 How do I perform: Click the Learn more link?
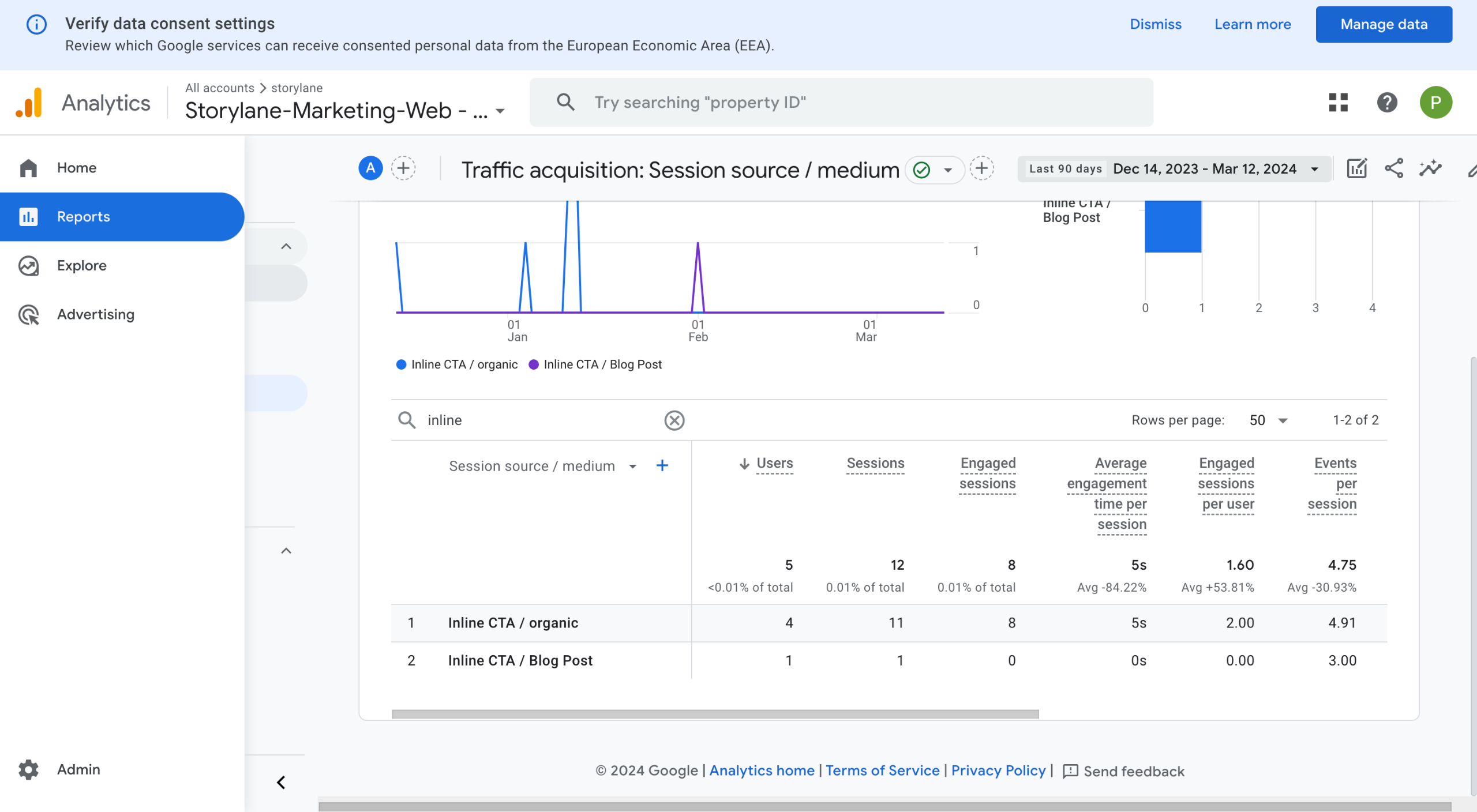(x=1253, y=24)
